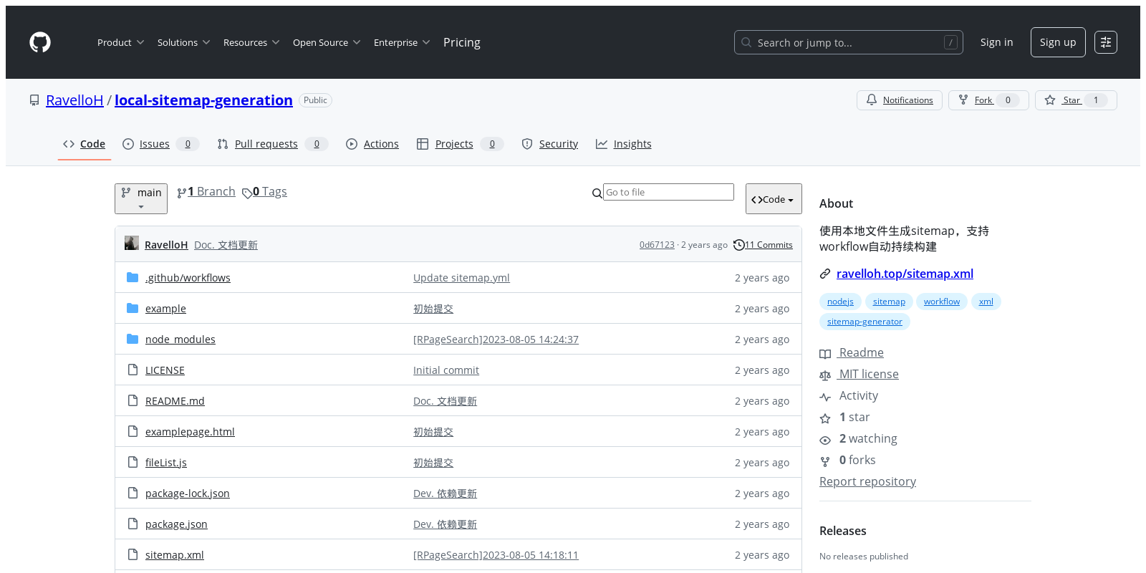
Task: Click the RavelloH avatar in commit row
Action: (x=131, y=243)
